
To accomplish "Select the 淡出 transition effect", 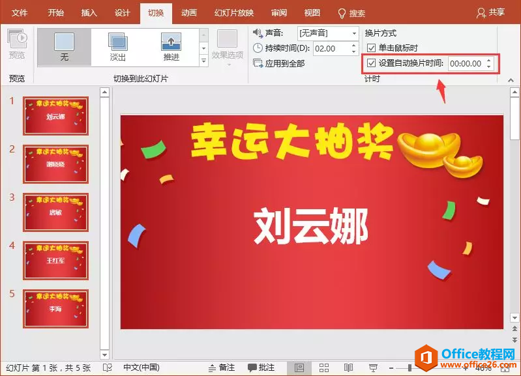I will coord(117,47).
